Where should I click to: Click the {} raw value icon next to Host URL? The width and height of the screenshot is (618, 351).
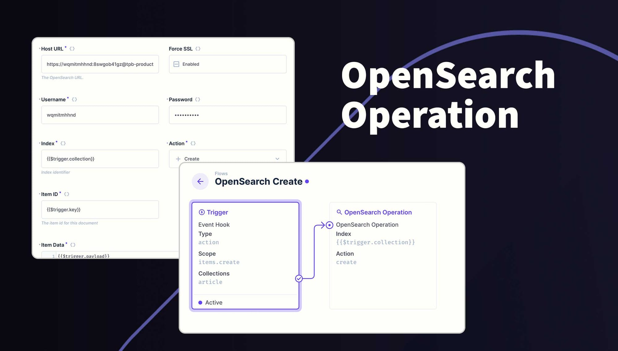[72, 48]
